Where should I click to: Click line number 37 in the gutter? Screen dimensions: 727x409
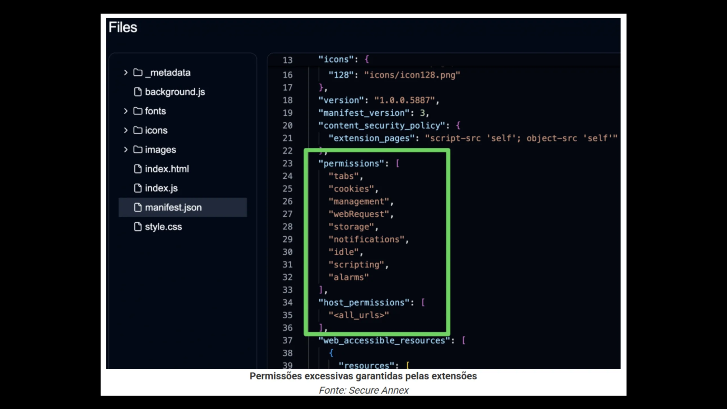[x=287, y=341]
